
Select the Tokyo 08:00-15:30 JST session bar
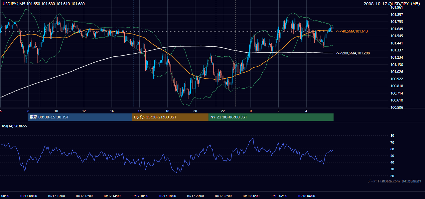[80, 117]
